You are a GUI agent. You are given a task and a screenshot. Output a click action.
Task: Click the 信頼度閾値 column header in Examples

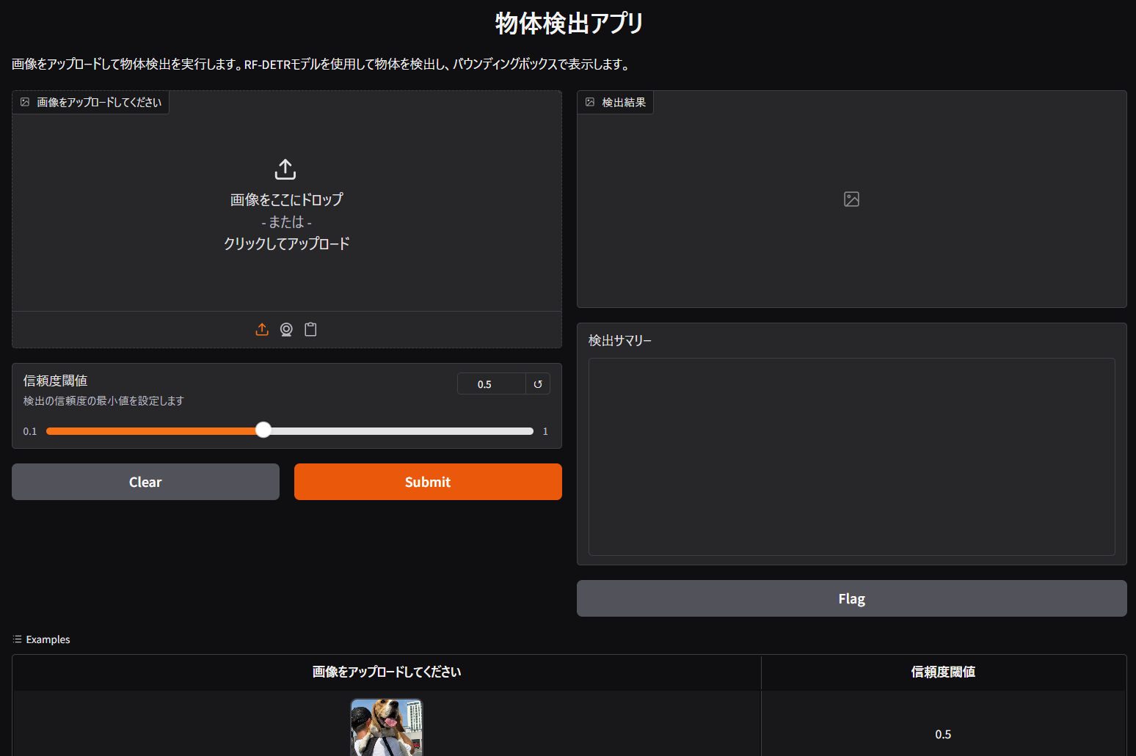943,672
